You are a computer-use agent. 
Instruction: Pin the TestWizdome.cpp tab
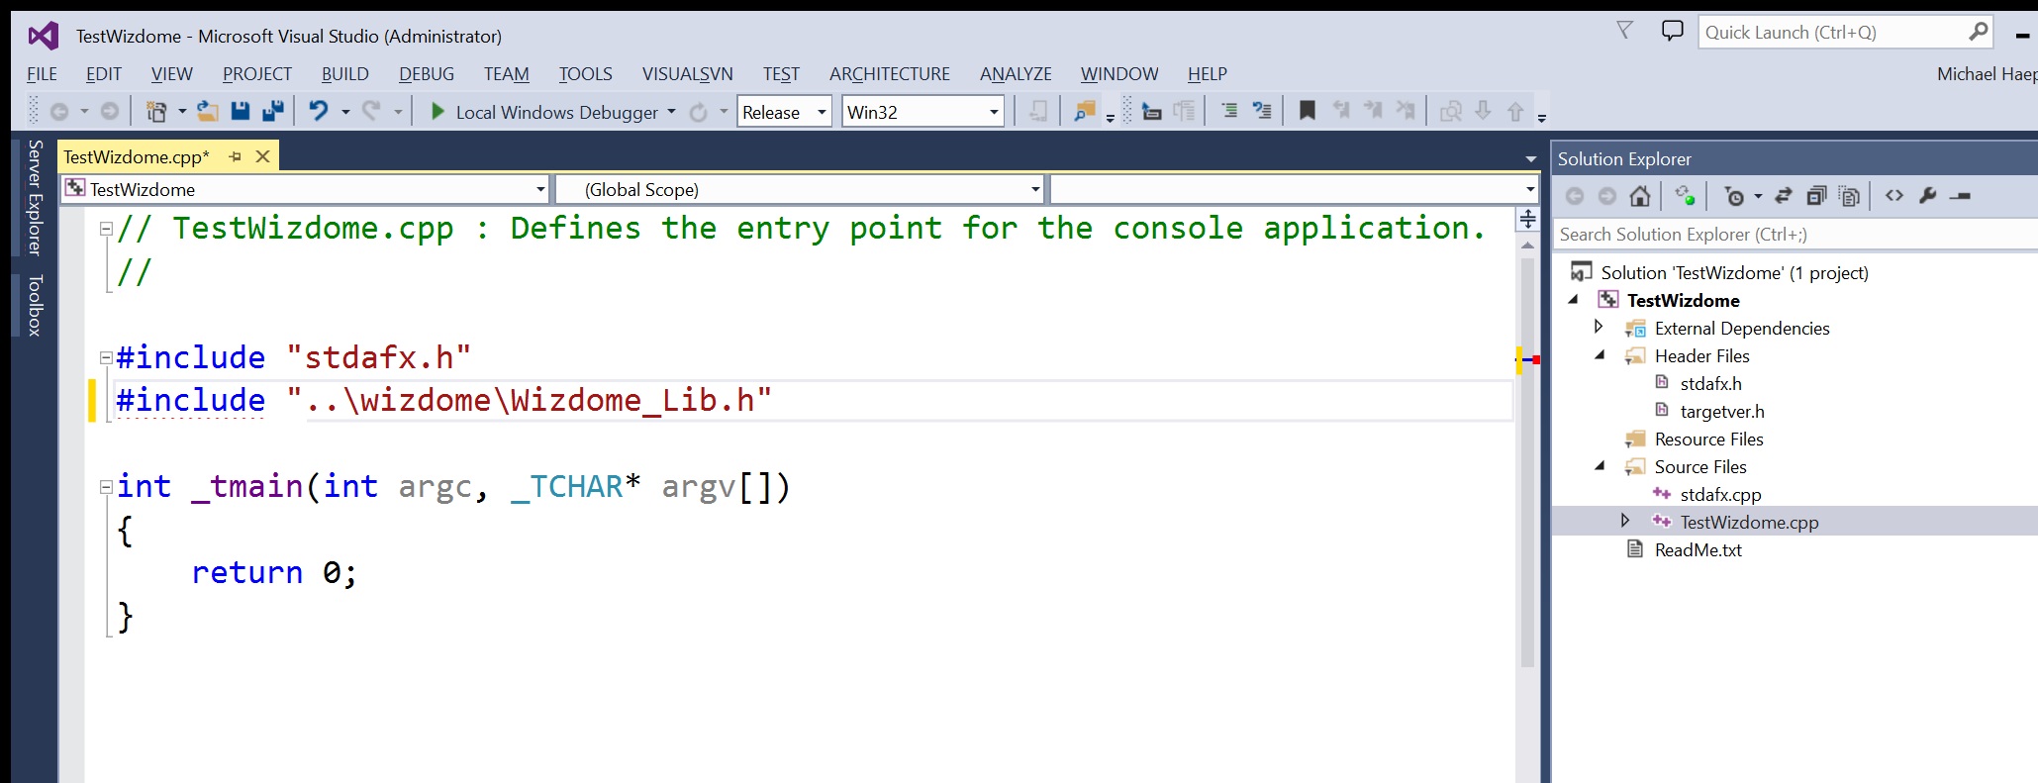coord(235,156)
